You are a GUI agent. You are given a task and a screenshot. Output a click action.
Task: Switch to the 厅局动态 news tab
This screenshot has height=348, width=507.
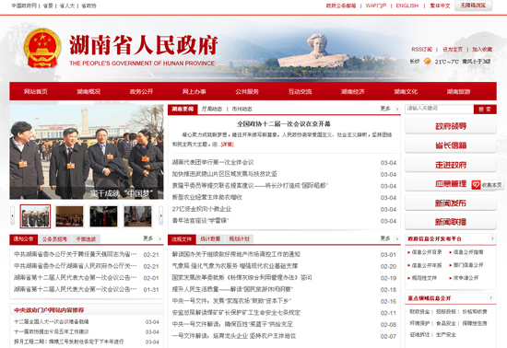[212, 110]
